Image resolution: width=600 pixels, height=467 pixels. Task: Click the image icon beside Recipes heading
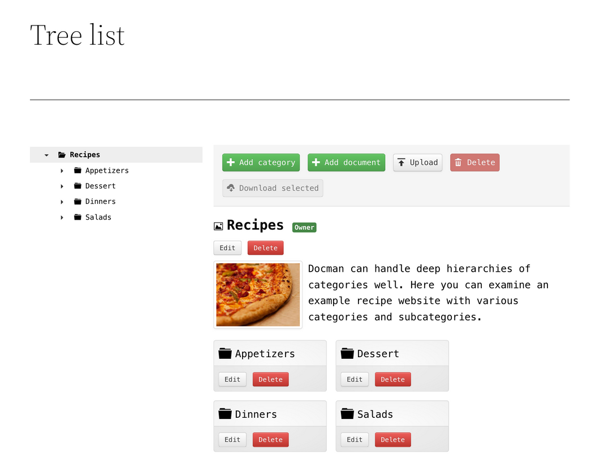pos(218,226)
